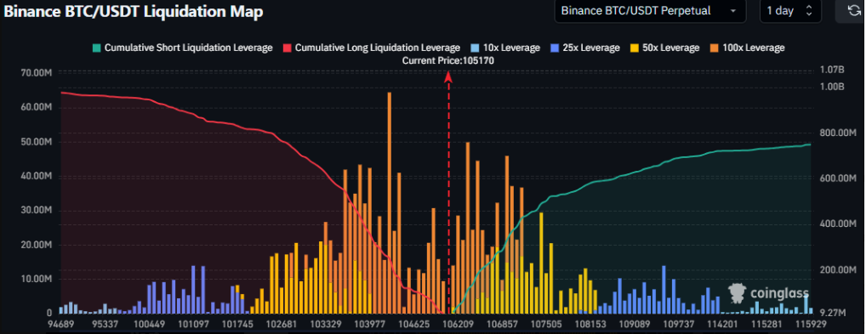Click the 9.27M right axis label
This screenshot has width=866, height=334.
point(834,313)
